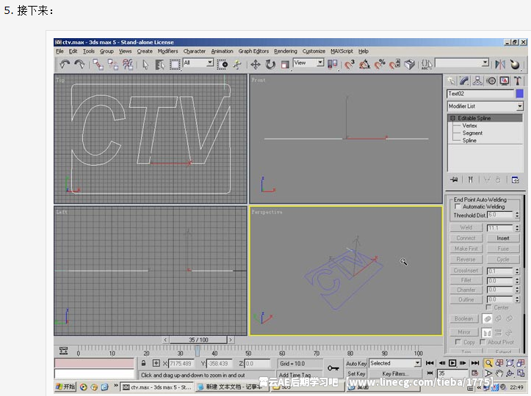This screenshot has height=396, width=531.
Task: Click the Undo arrow icon
Action: tap(65, 65)
